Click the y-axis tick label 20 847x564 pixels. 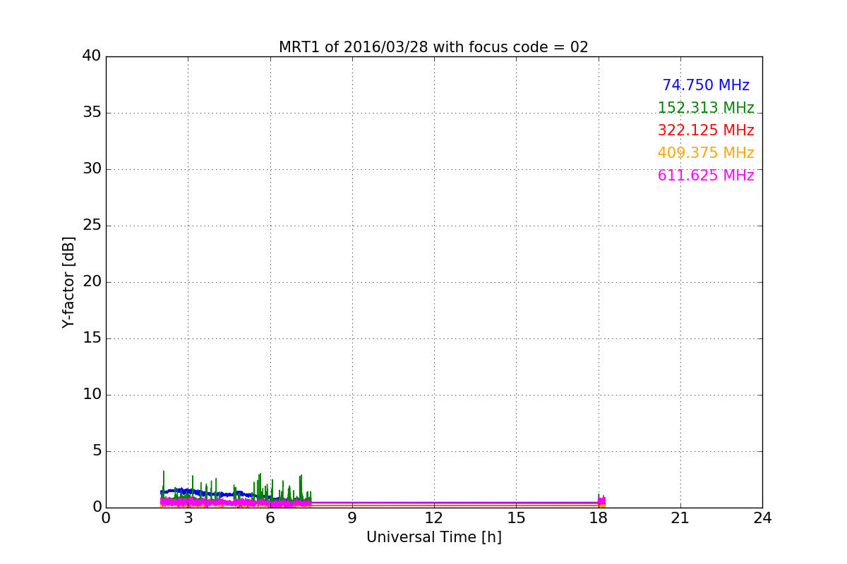point(92,281)
